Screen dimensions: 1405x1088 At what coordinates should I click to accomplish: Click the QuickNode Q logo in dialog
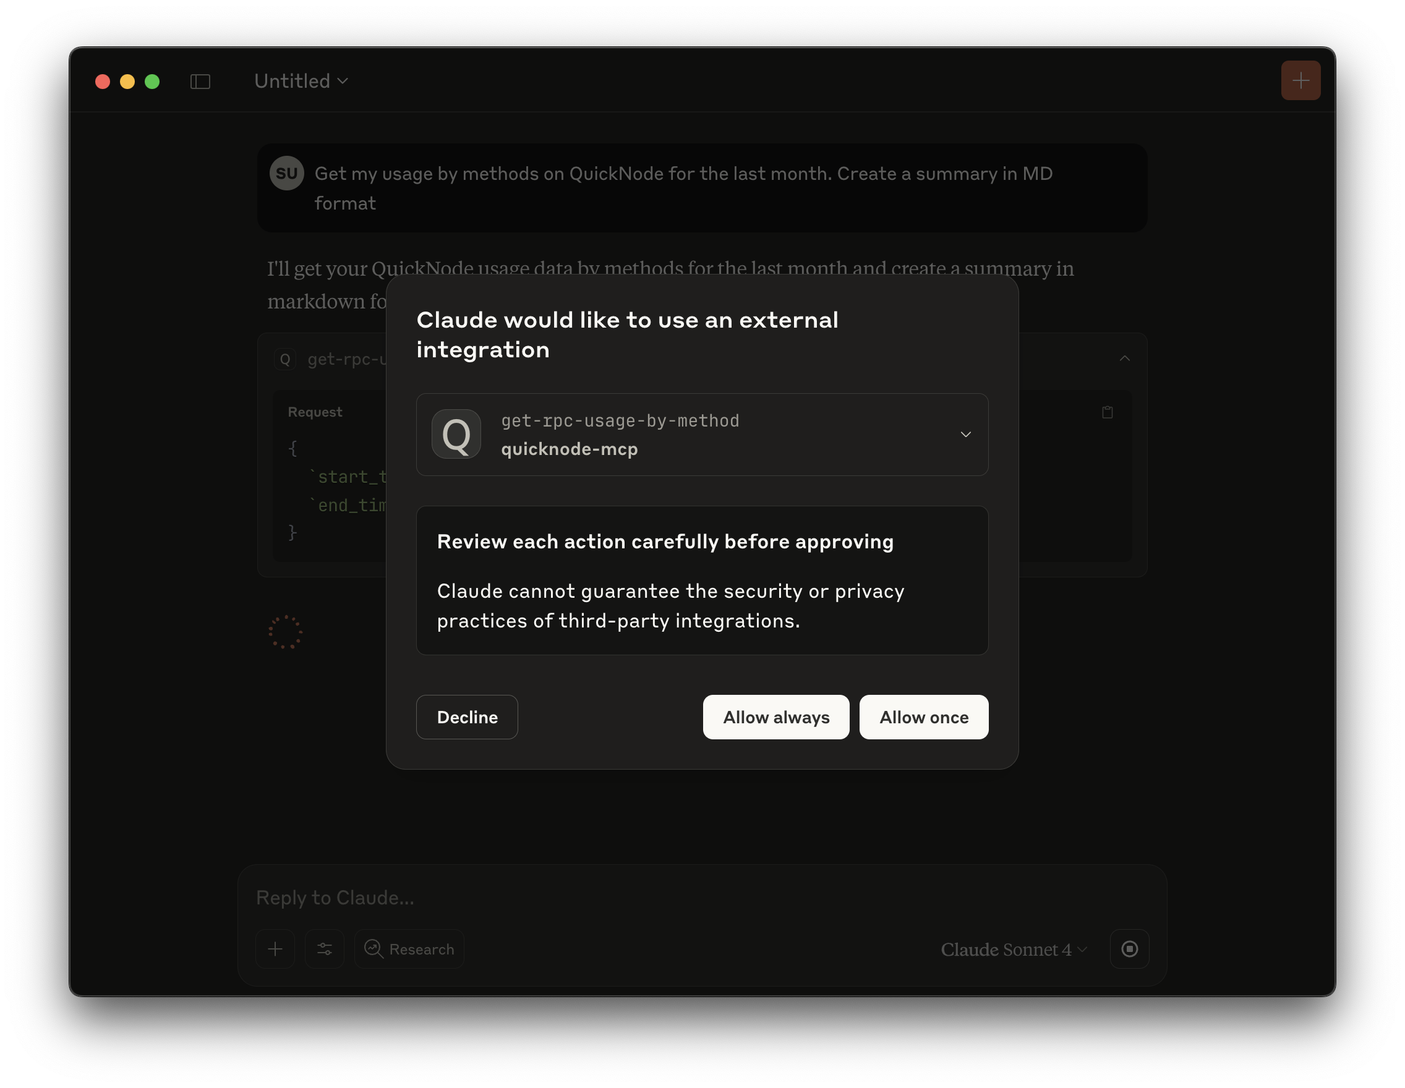pos(456,434)
